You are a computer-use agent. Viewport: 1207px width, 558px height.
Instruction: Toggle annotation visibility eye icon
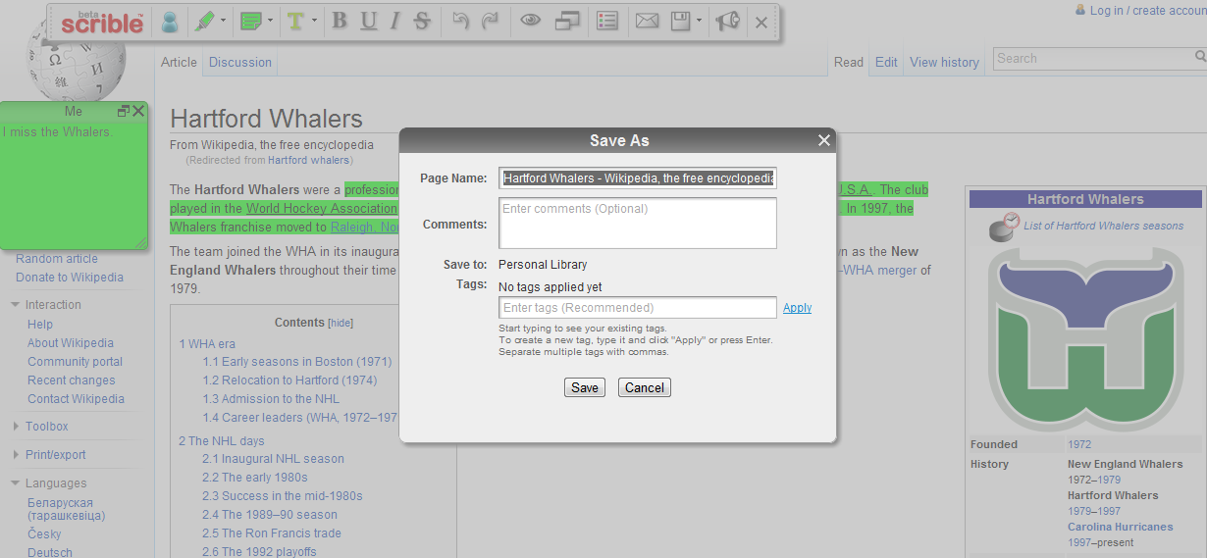coord(531,21)
